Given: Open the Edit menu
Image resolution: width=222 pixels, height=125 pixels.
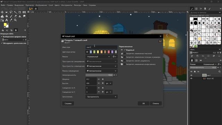Looking at the screenshot, I should (x=10, y=5).
